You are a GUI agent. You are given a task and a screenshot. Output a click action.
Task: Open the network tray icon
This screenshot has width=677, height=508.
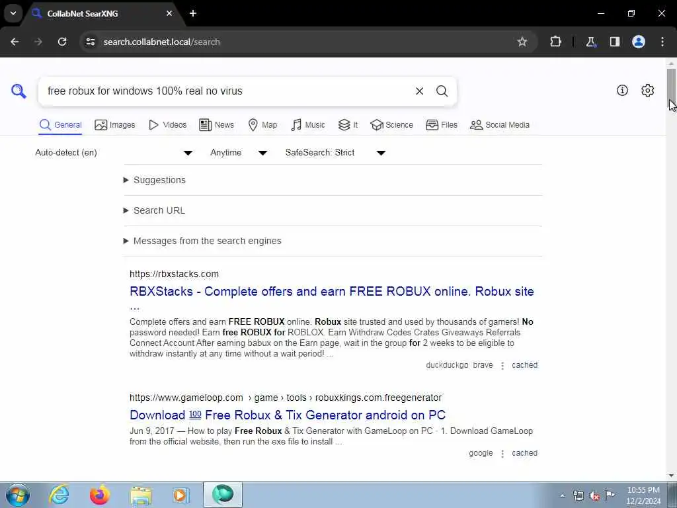[x=578, y=496]
